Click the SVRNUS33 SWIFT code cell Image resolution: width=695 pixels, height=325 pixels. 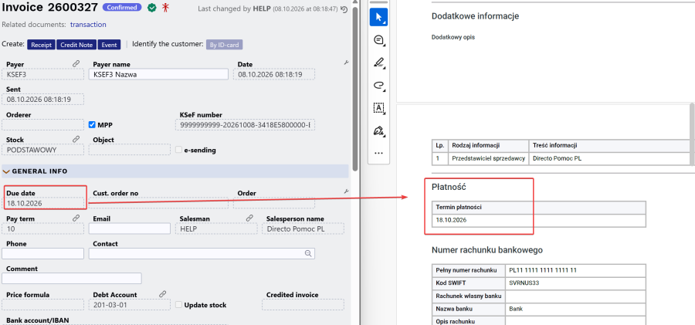(575, 283)
